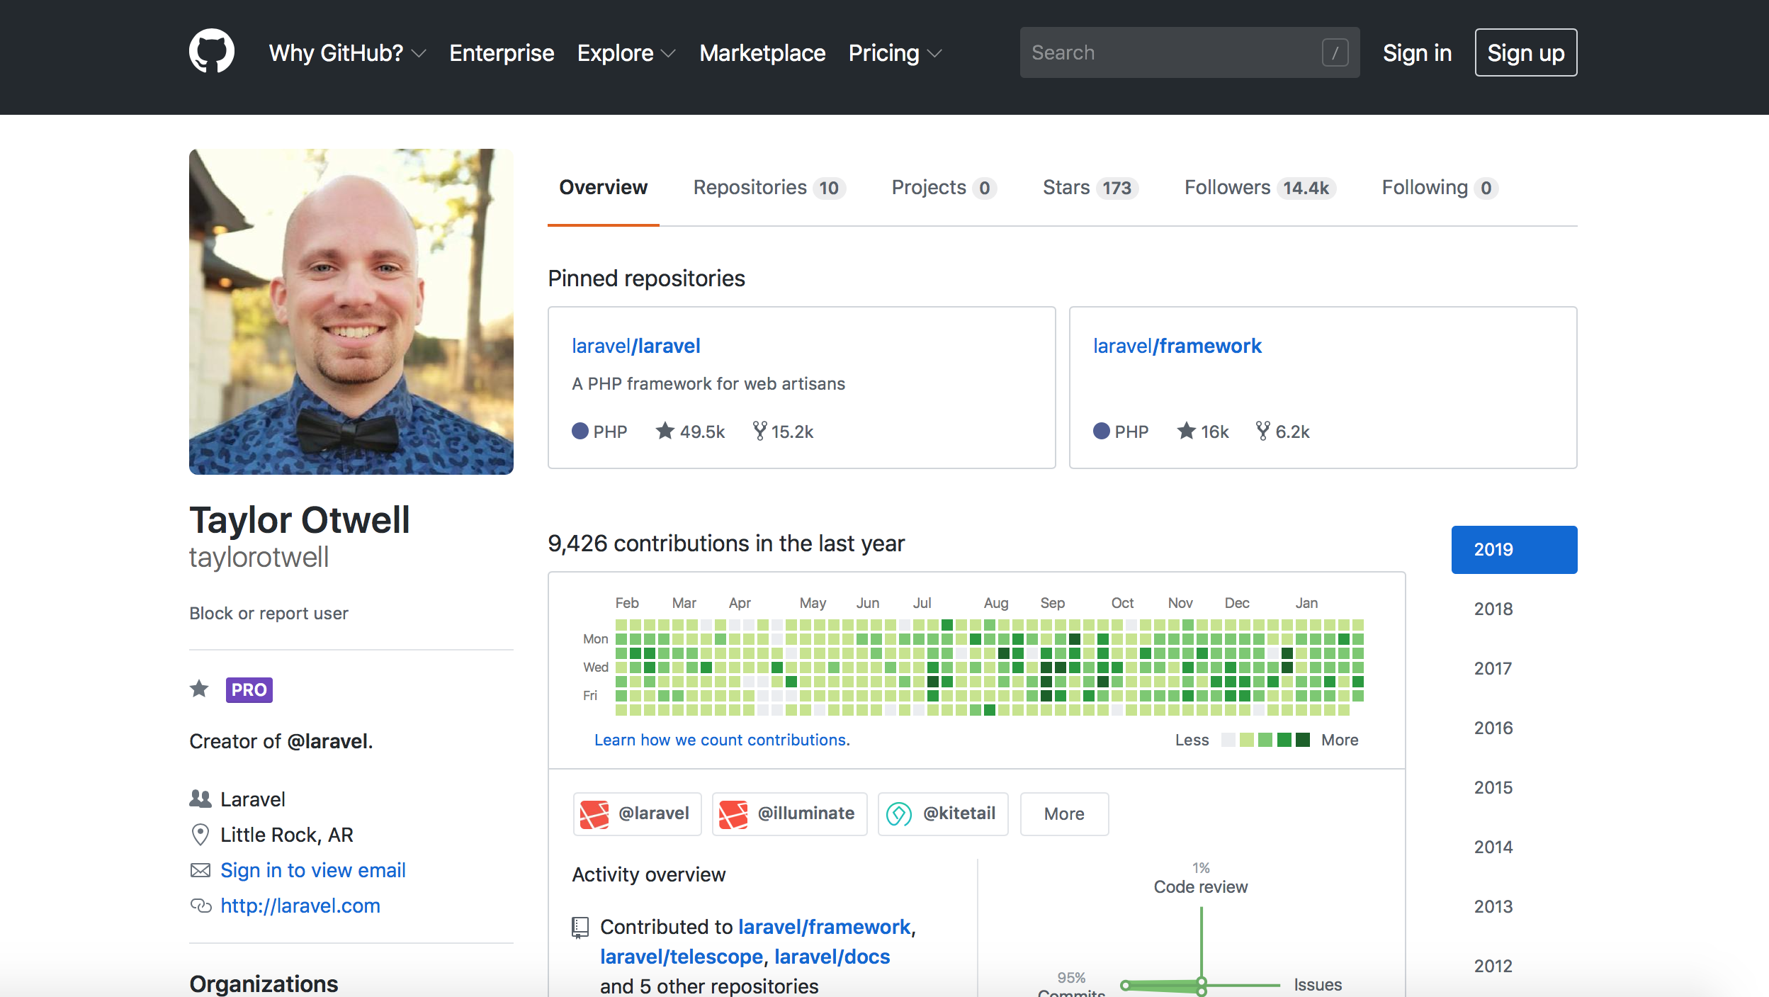The height and width of the screenshot is (997, 1769).
Task: Click the repo icon beside Contributed to
Action: click(x=580, y=927)
